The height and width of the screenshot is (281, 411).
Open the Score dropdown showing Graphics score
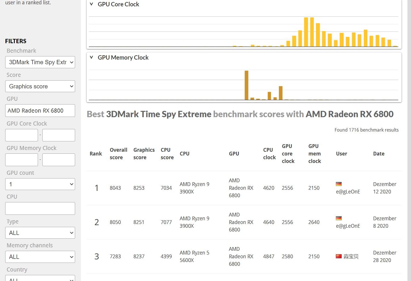point(40,86)
